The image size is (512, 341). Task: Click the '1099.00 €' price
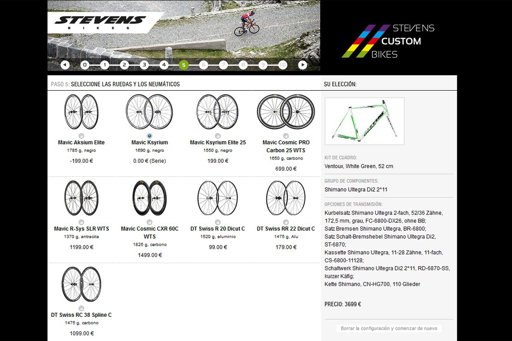click(x=81, y=333)
